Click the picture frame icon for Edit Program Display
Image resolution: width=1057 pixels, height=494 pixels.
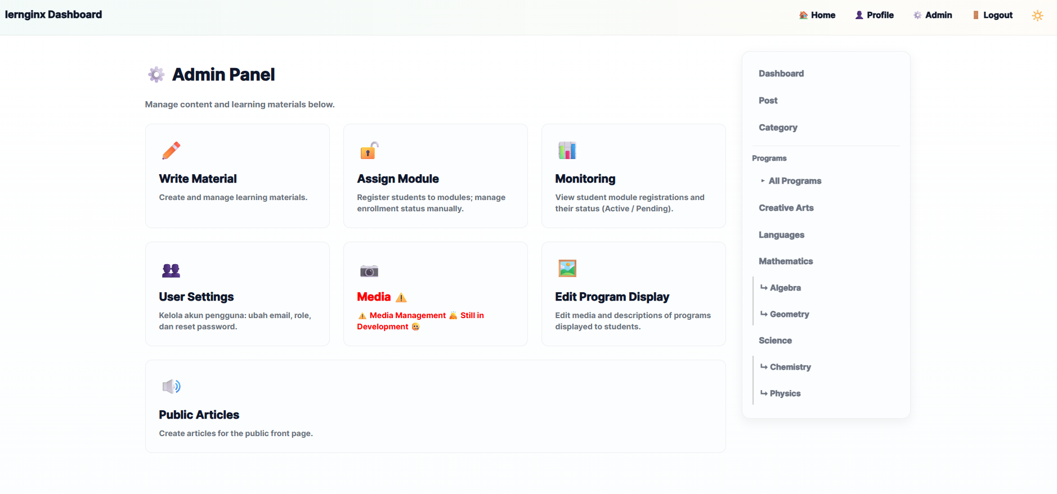coord(567,269)
